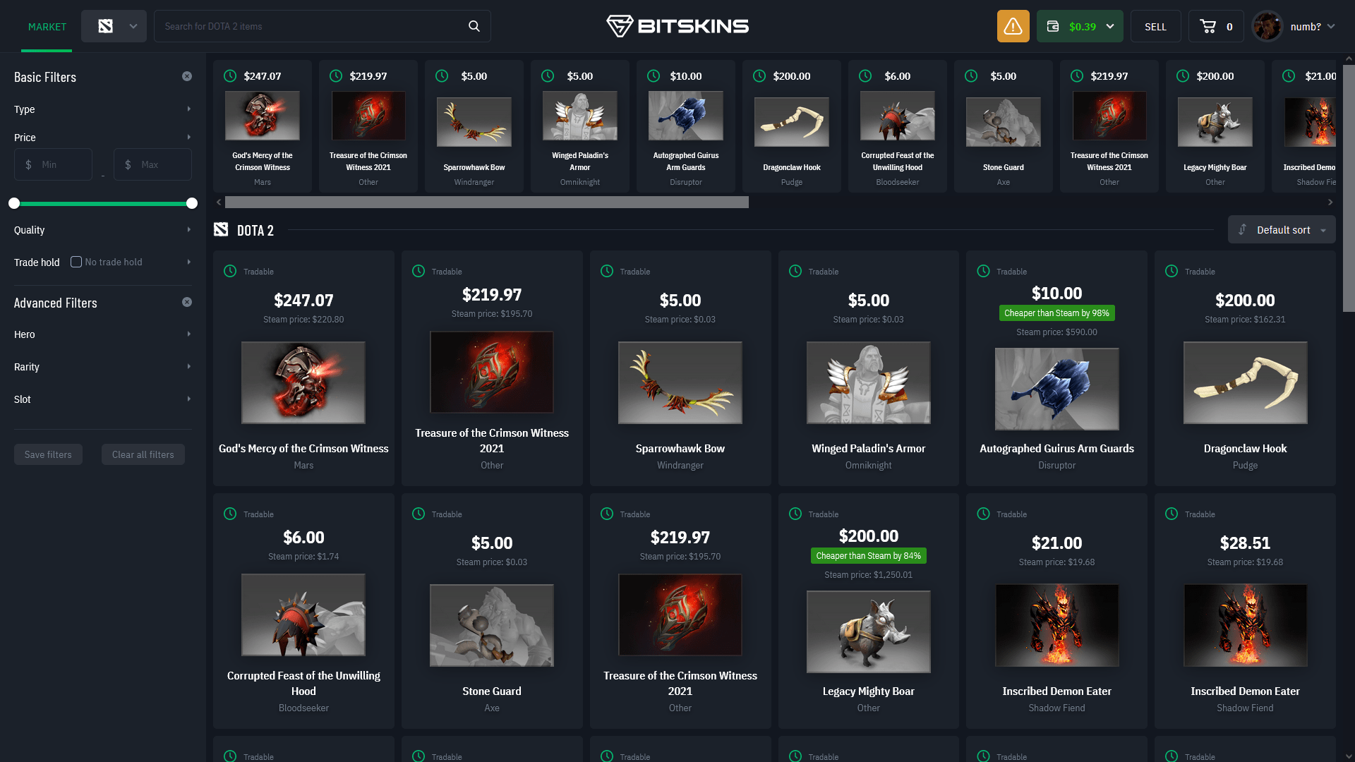Screen dimensions: 1355x762
Task: Click the warning/alert bell icon
Action: [1013, 26]
